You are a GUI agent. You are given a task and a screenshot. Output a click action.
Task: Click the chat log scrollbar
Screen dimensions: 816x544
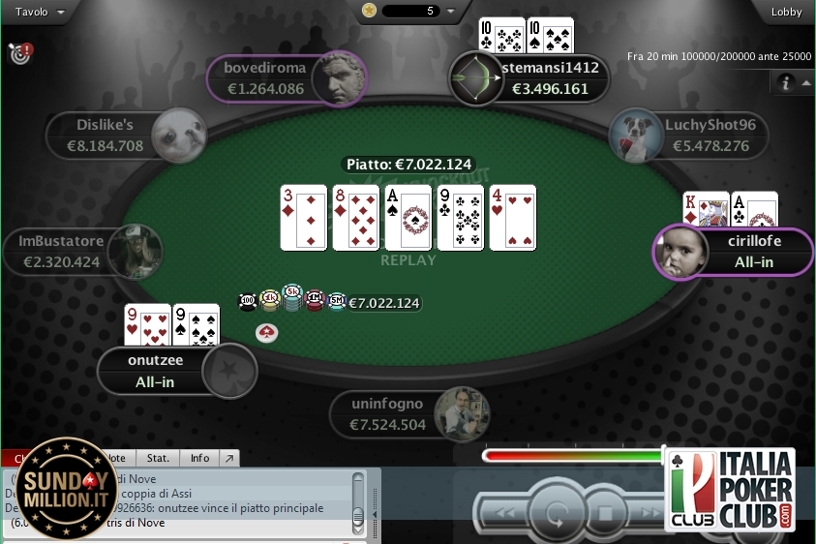tap(358, 503)
